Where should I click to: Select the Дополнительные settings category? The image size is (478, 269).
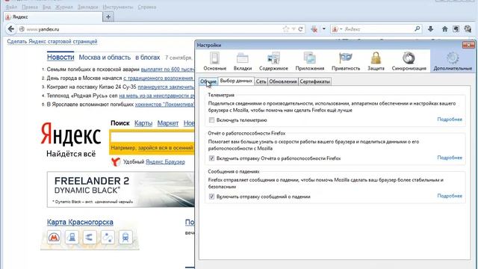pos(453,61)
